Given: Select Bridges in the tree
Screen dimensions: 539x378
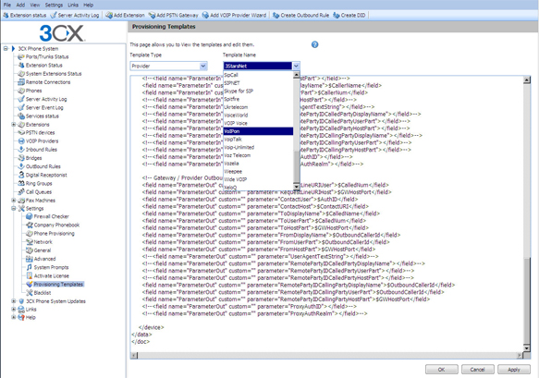Looking at the screenshot, I should point(33,158).
